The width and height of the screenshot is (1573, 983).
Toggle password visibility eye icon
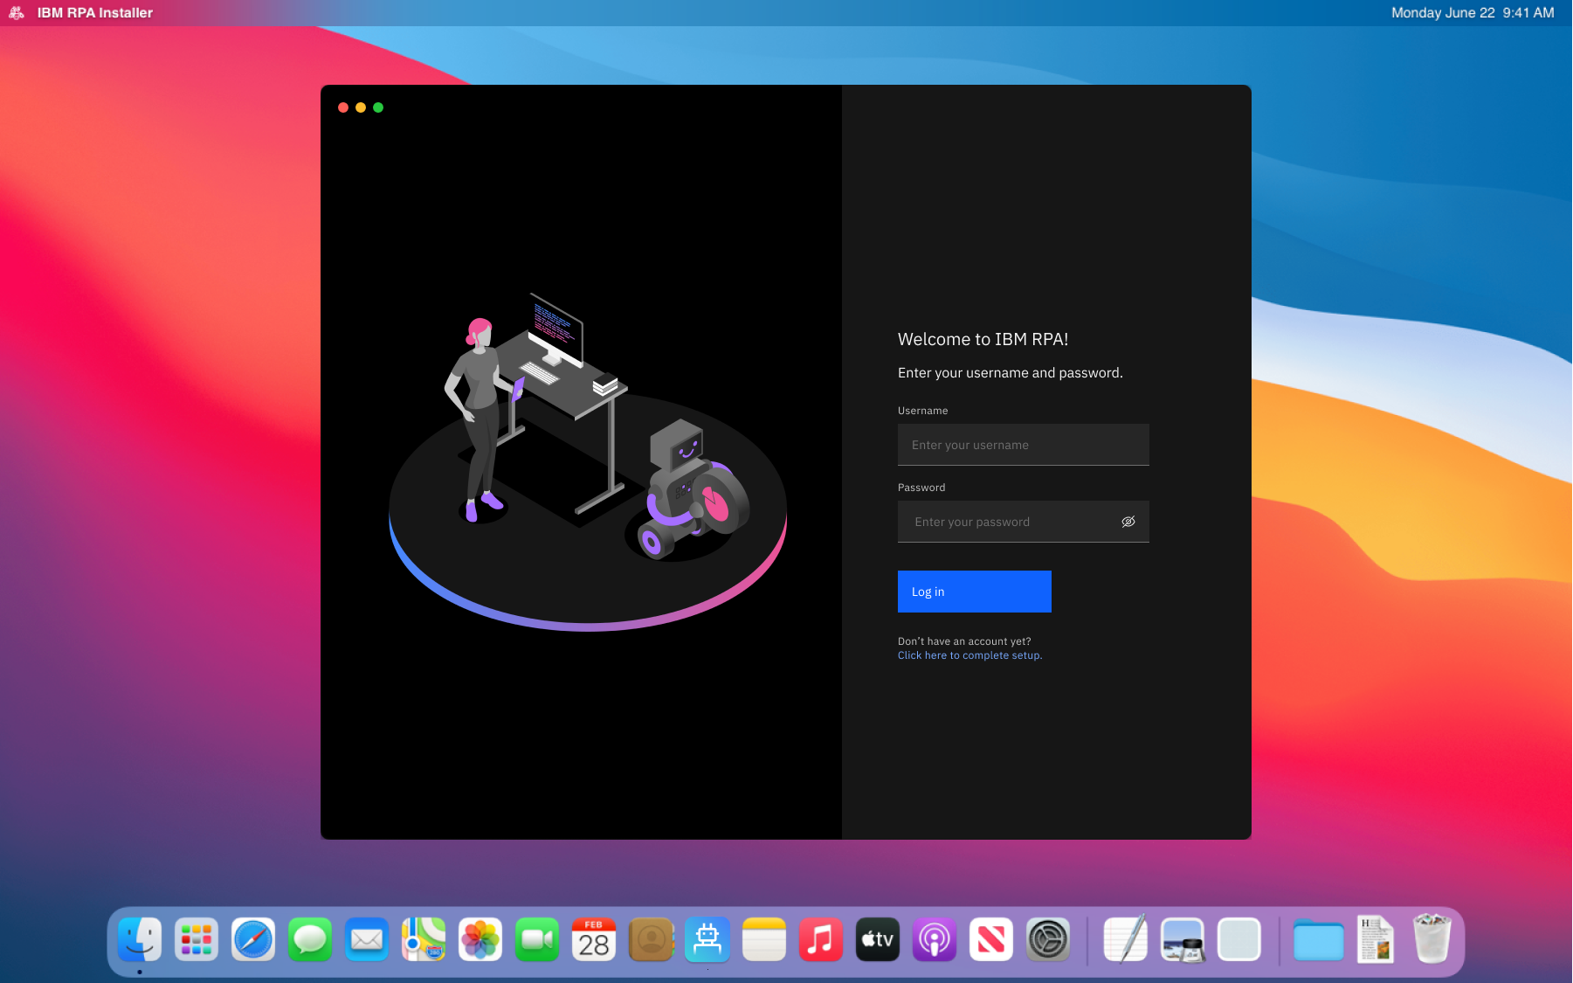tap(1128, 522)
